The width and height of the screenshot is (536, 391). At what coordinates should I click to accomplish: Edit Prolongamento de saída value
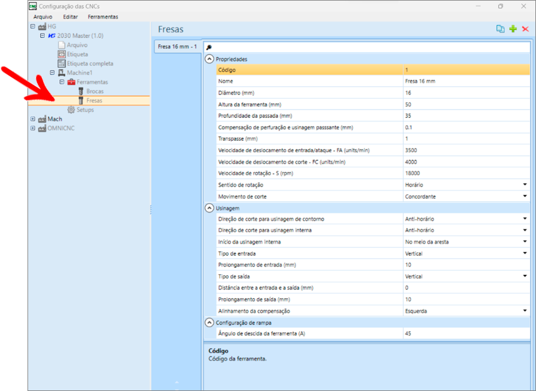point(466,299)
